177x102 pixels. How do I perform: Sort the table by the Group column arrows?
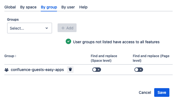15,56
